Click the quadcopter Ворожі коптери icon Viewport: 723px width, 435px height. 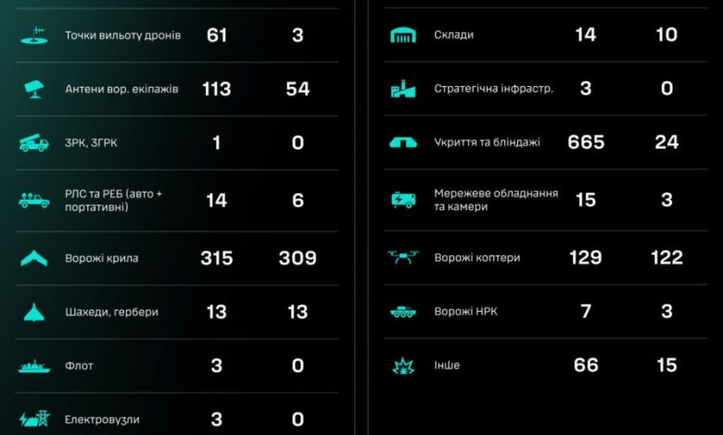tap(403, 257)
